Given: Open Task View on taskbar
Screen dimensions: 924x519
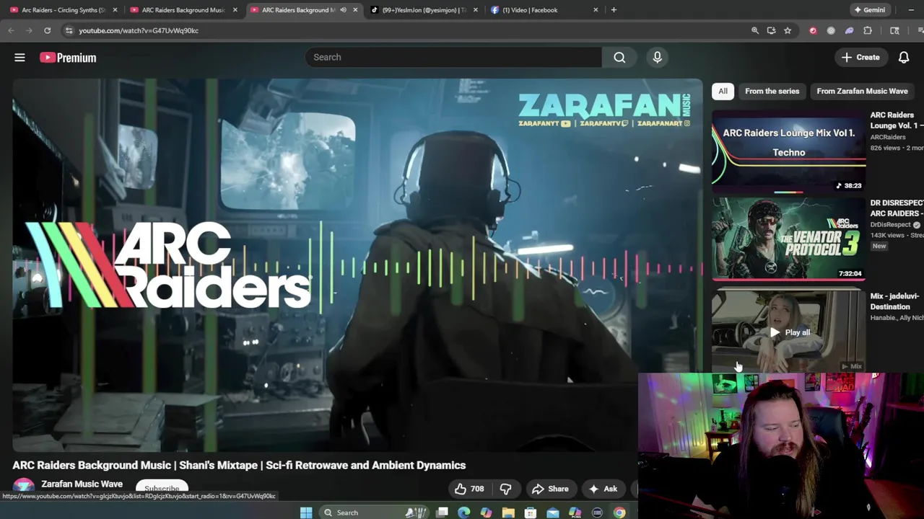Looking at the screenshot, I should [x=442, y=513].
